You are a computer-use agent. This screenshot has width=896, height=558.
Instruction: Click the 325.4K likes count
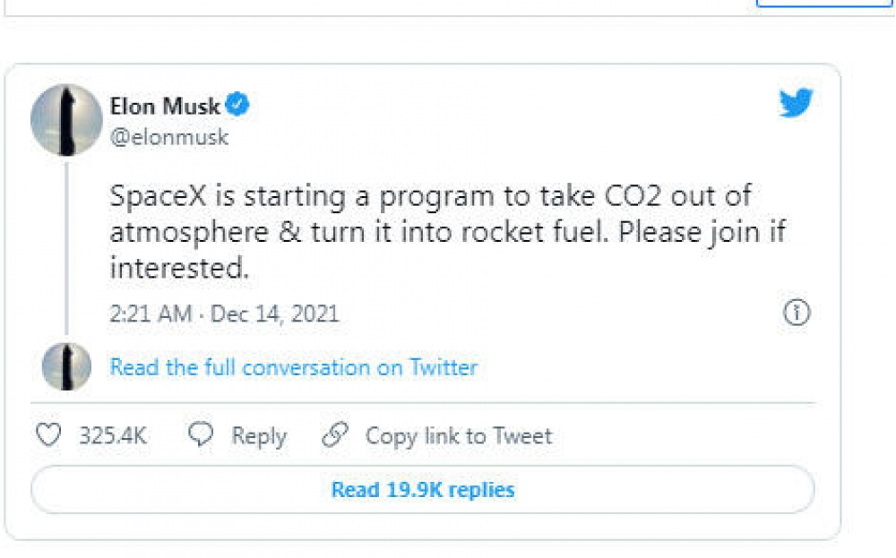point(113,436)
